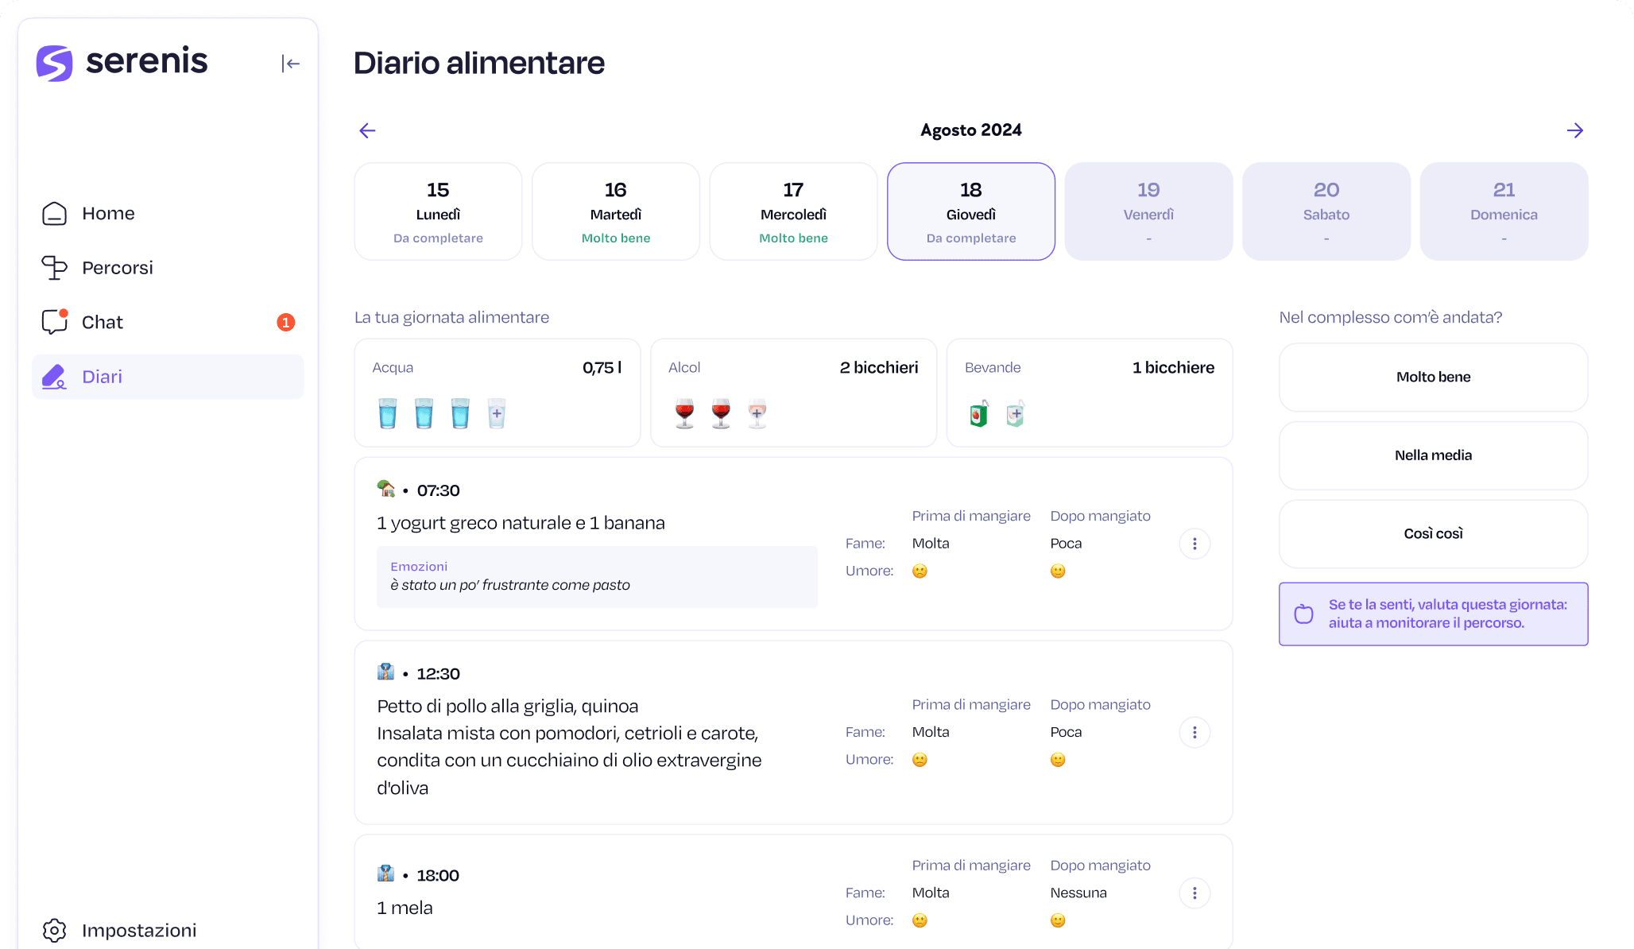Click the after-eating mood emoji at 07:30
1634x949 pixels.
click(x=1058, y=571)
